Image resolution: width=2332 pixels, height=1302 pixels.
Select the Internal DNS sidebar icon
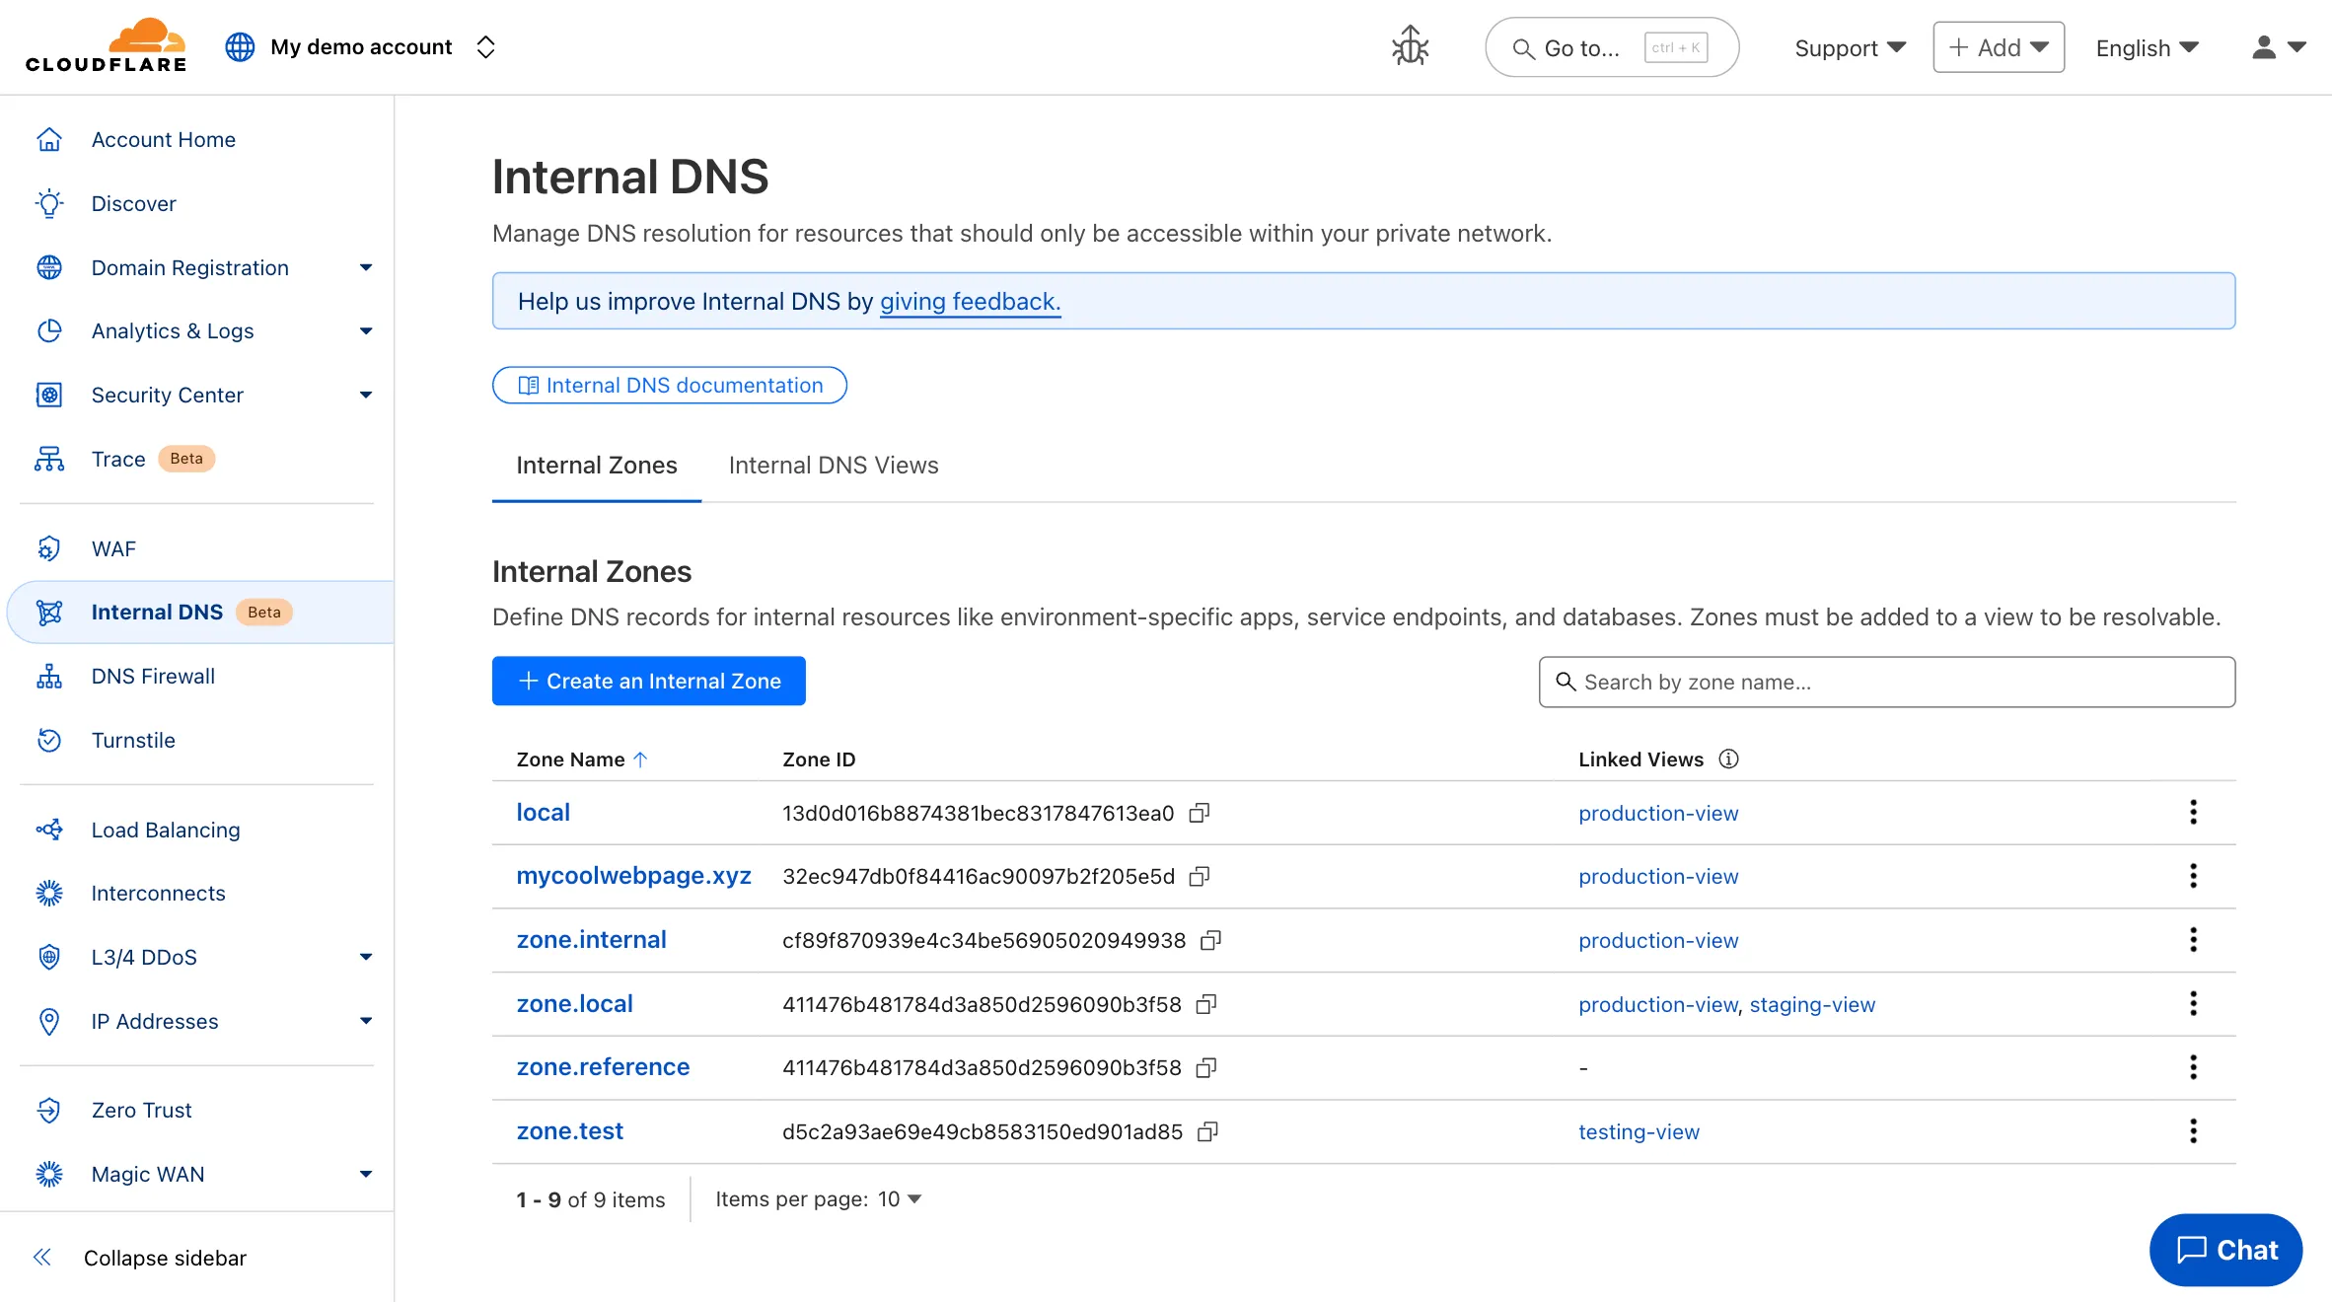click(x=49, y=612)
